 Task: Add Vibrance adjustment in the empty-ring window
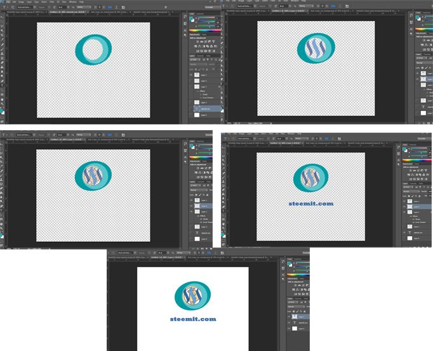213,42
